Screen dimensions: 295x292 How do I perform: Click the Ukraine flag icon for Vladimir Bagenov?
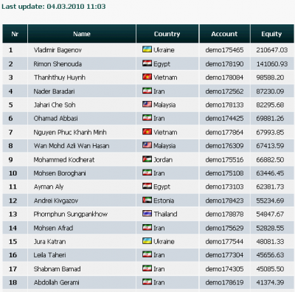coord(147,49)
